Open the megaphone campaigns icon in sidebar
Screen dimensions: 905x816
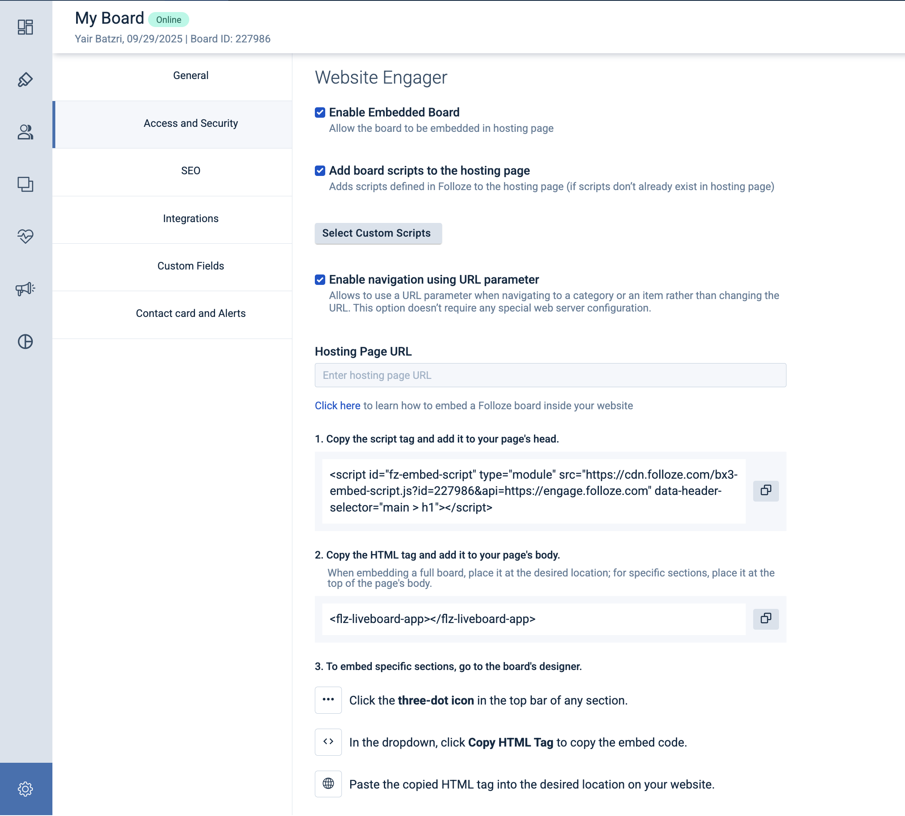click(25, 289)
